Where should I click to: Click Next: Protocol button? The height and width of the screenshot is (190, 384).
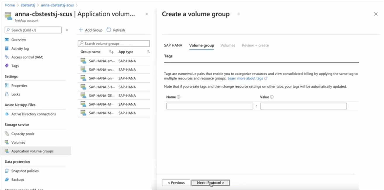pyautogui.click(x=211, y=183)
